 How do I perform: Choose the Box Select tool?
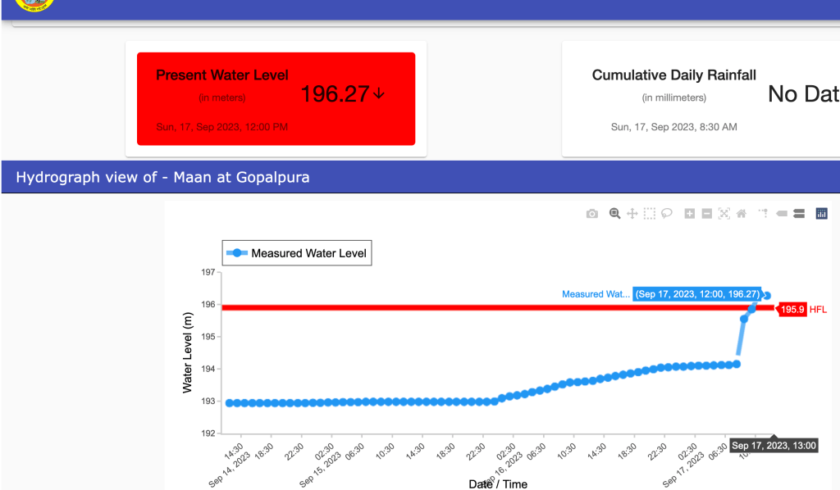click(650, 214)
